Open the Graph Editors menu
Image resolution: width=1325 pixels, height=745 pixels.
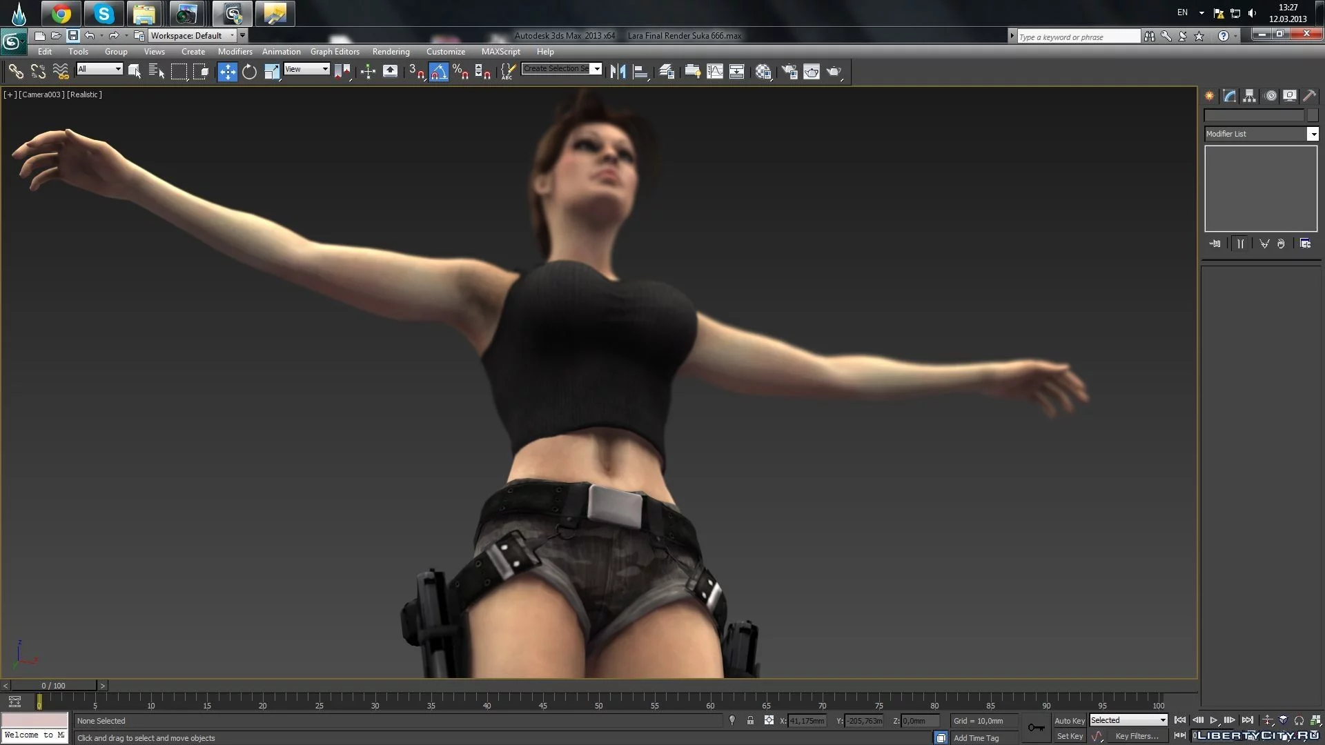coord(335,52)
